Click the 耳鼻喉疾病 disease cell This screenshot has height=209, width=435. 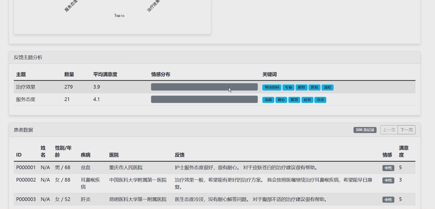[x=90, y=183]
